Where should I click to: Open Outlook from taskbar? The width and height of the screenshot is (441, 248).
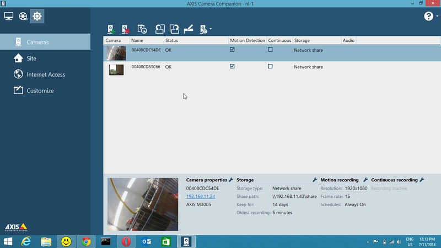click(x=146, y=241)
